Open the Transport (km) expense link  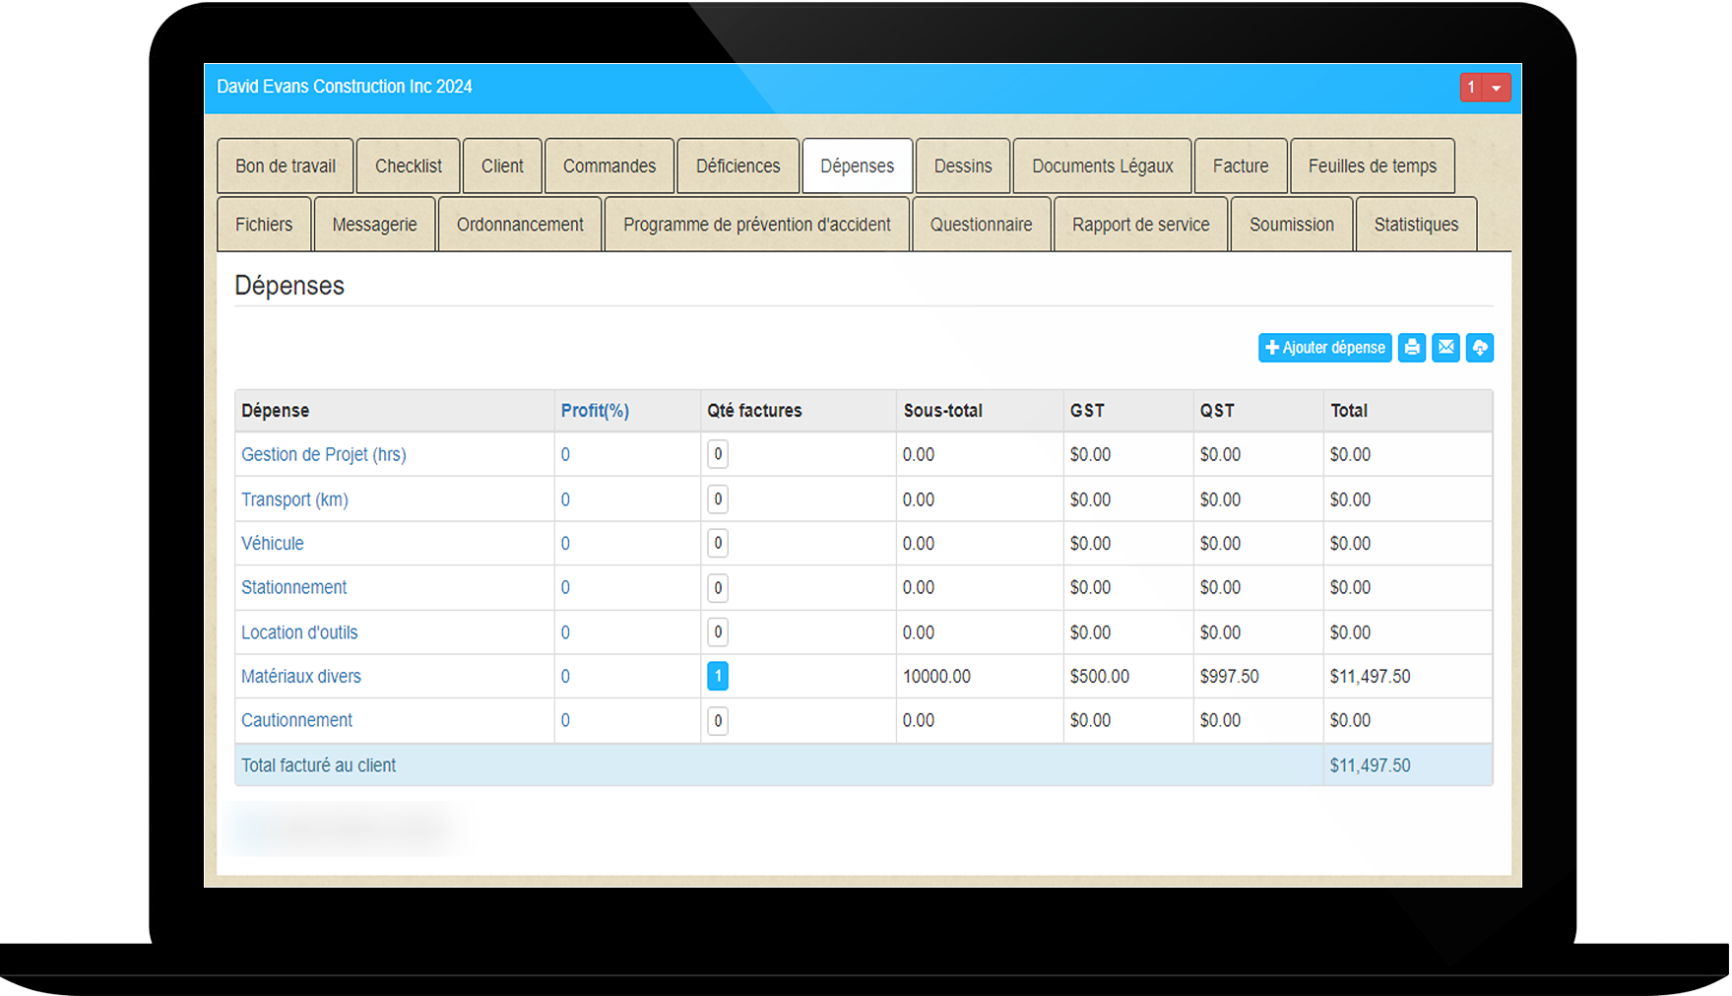(294, 499)
